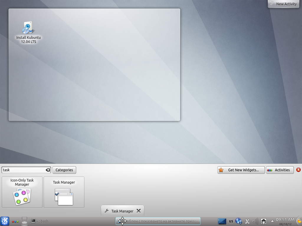Open the volume speaker tray icon
This screenshot has height=226, width=302.
click(x=255, y=221)
